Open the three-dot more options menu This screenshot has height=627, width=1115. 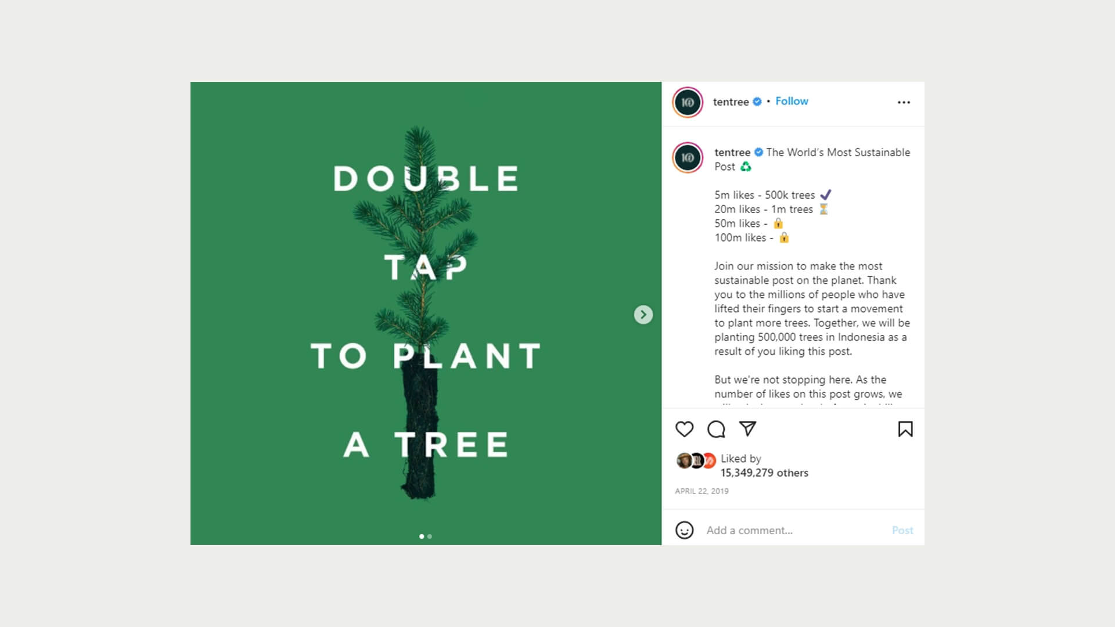(x=904, y=102)
